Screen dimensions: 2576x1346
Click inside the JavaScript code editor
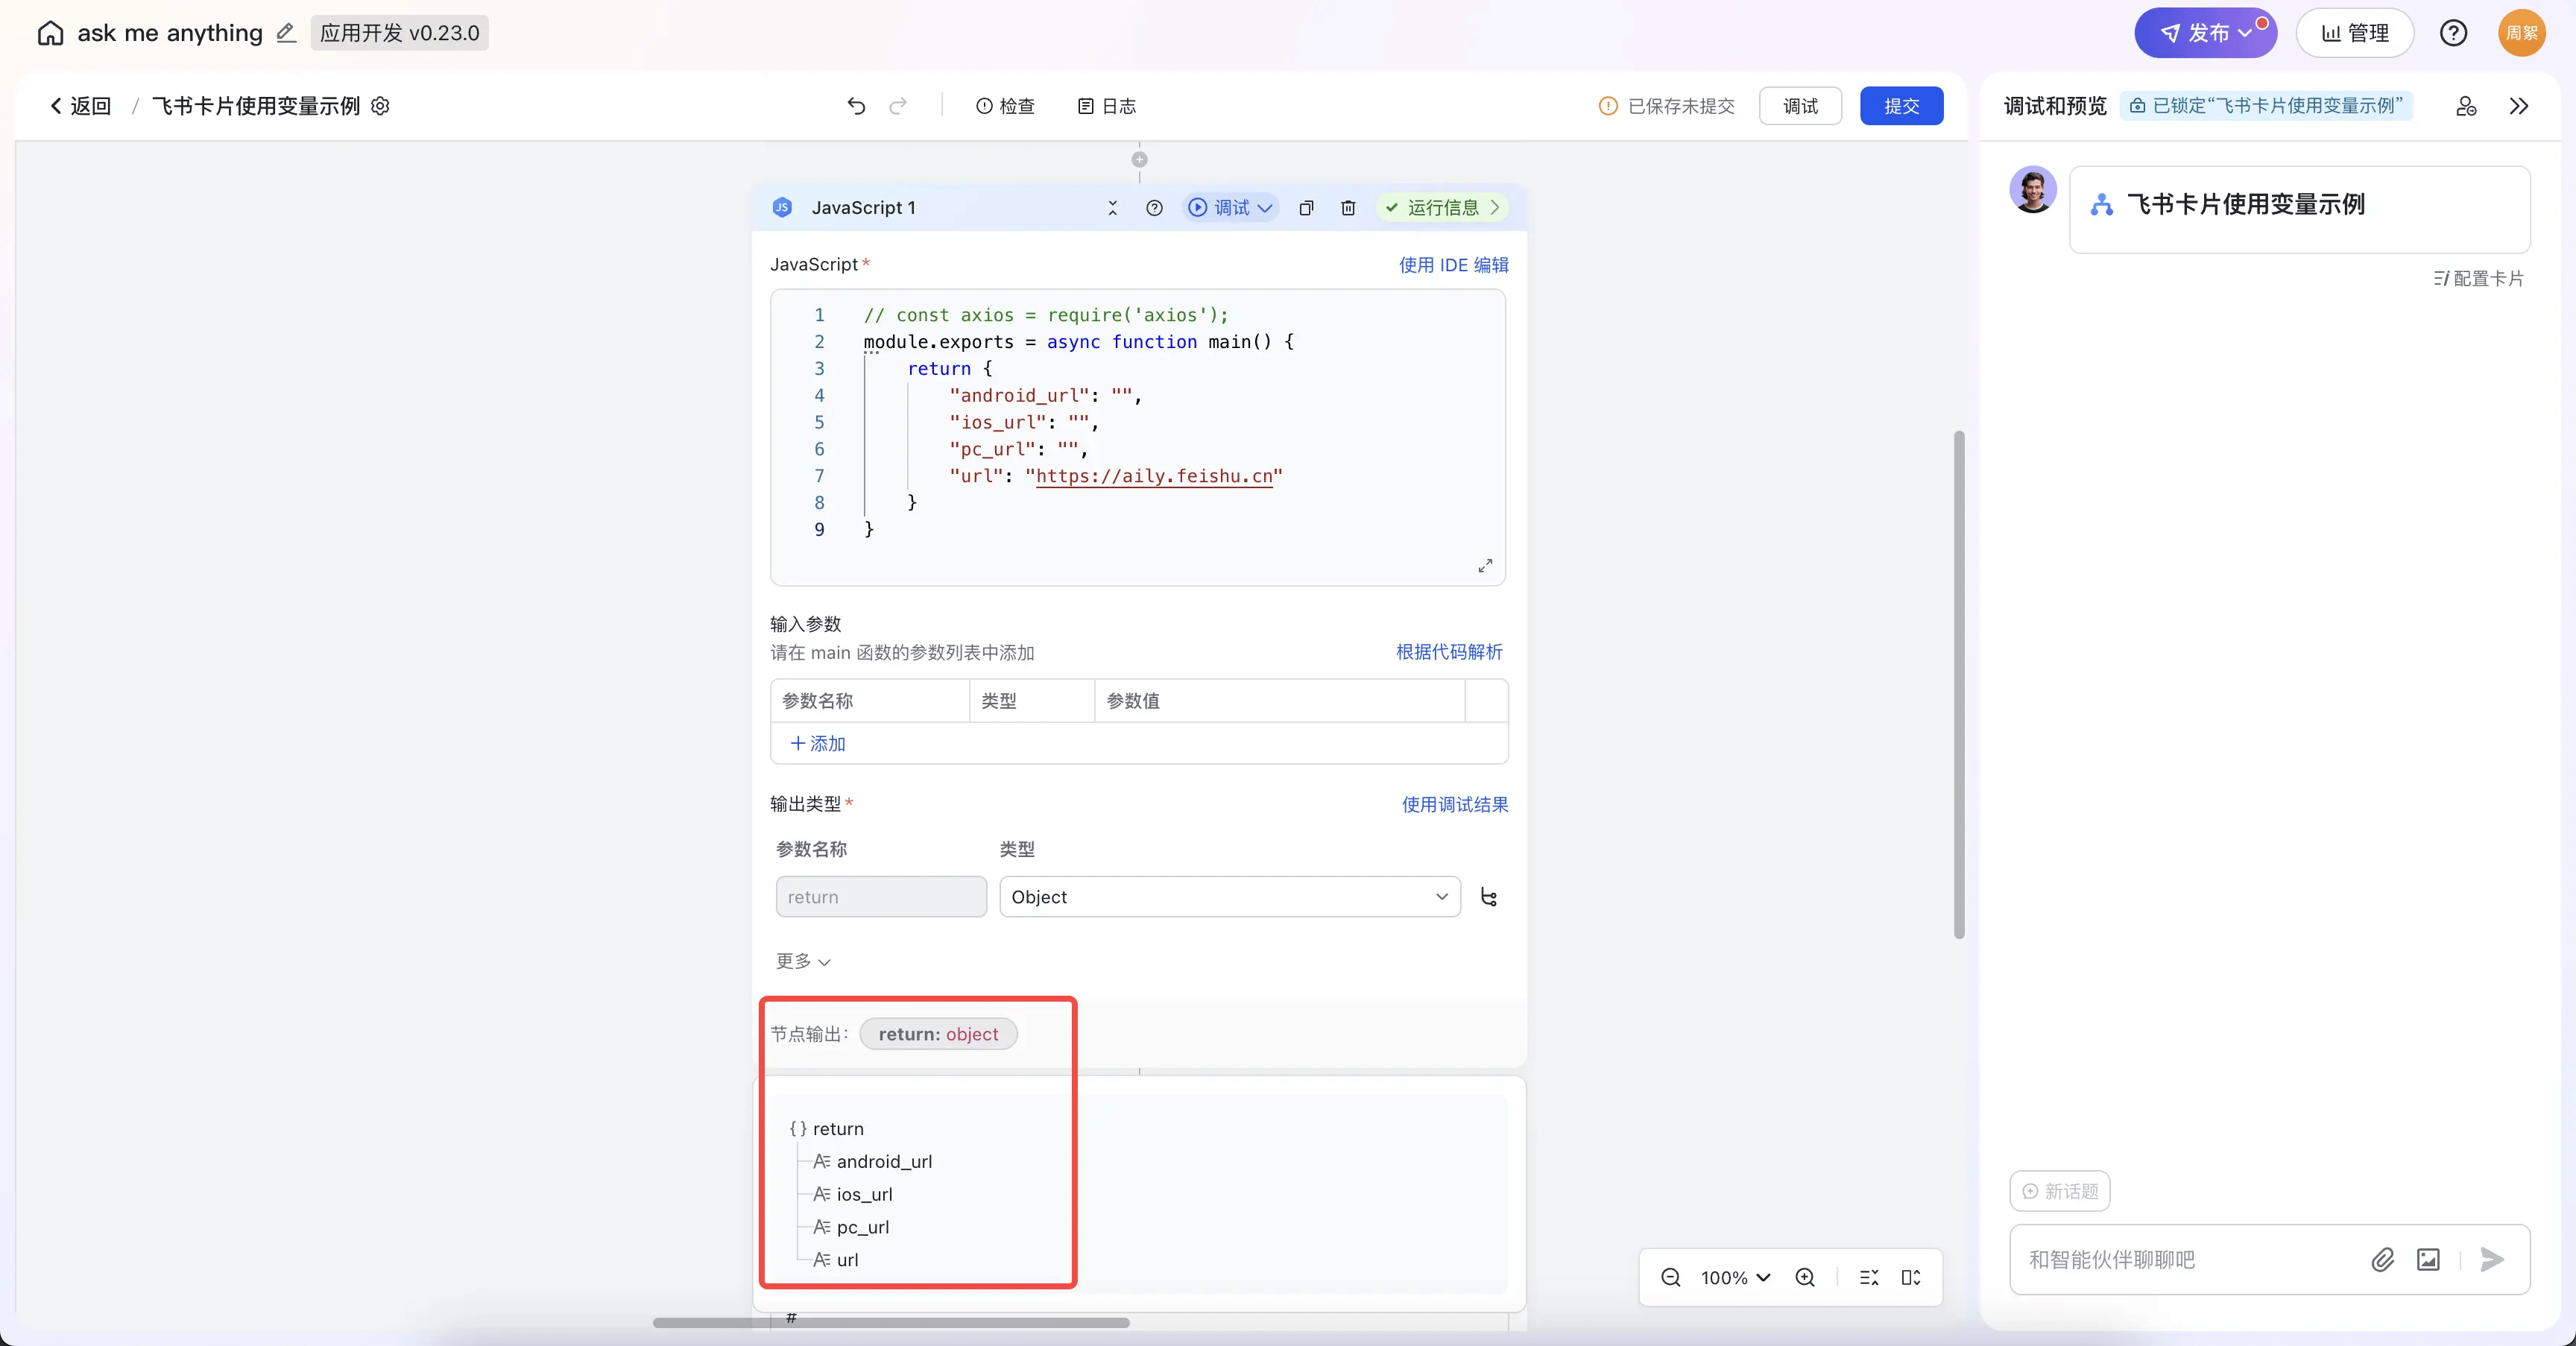1138,437
